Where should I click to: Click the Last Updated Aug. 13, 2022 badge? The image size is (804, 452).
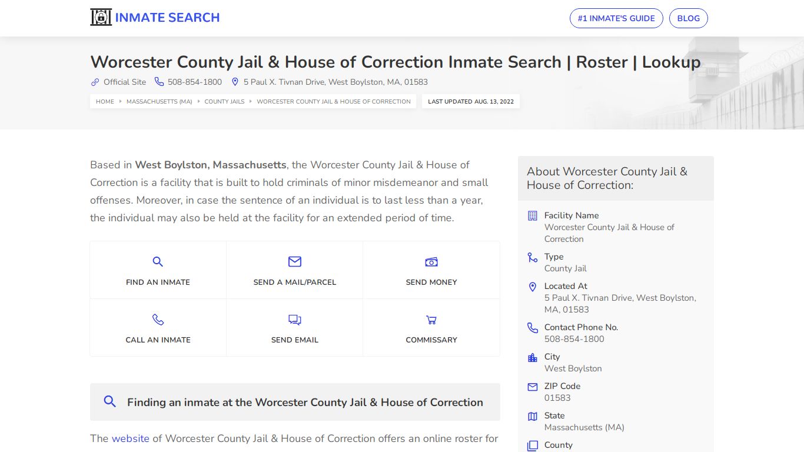point(471,101)
